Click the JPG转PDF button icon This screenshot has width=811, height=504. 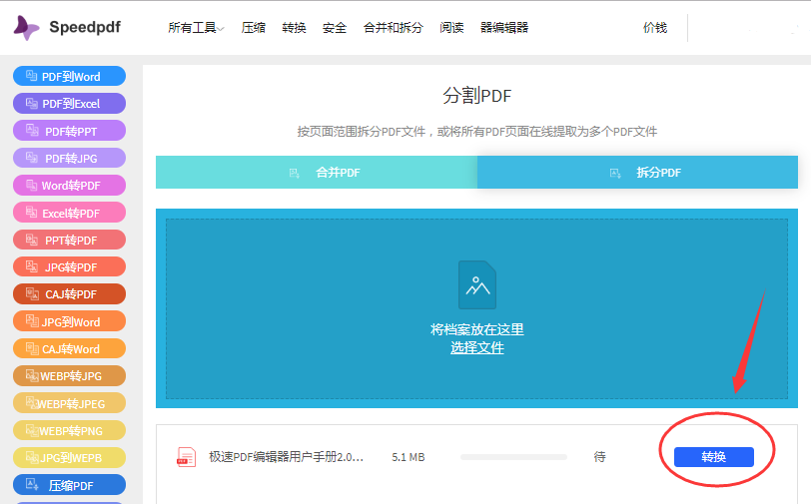point(32,266)
